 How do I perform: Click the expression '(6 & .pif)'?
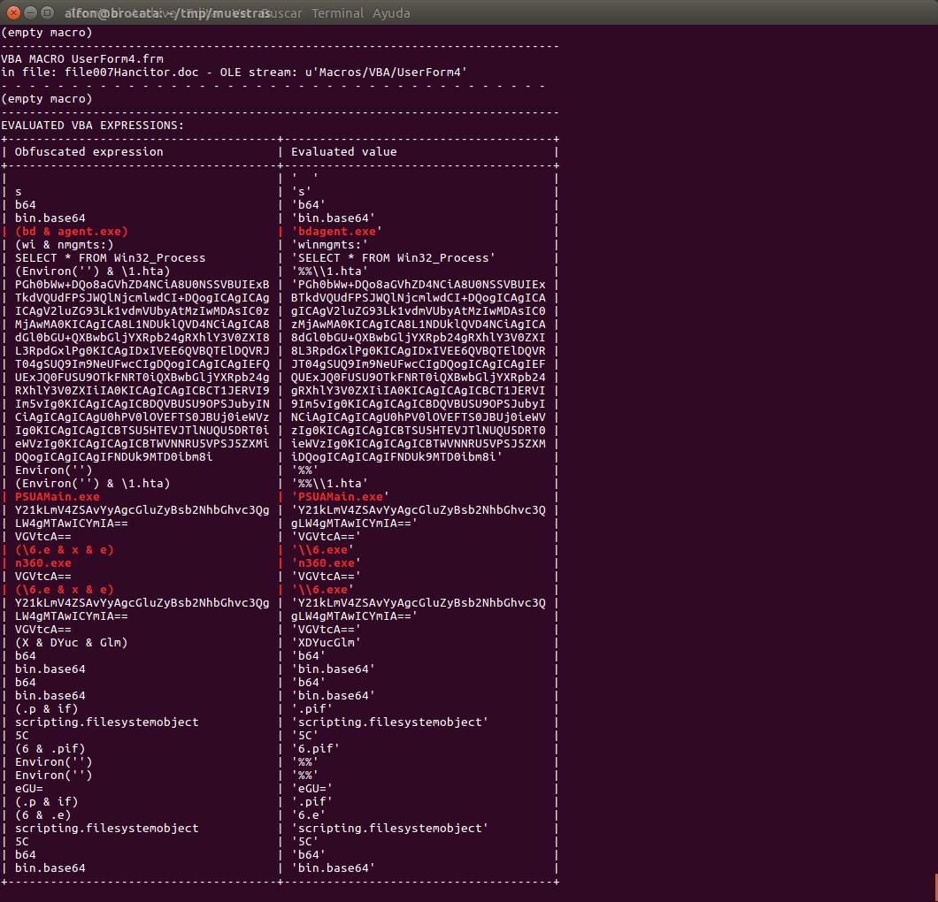click(50, 748)
